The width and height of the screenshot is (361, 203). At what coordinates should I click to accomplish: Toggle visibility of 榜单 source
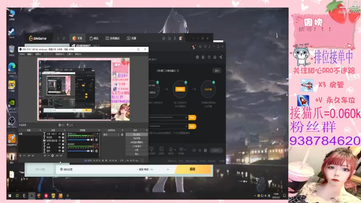tap(60, 148)
